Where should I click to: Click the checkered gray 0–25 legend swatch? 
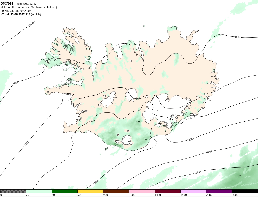tap(13, 191)
